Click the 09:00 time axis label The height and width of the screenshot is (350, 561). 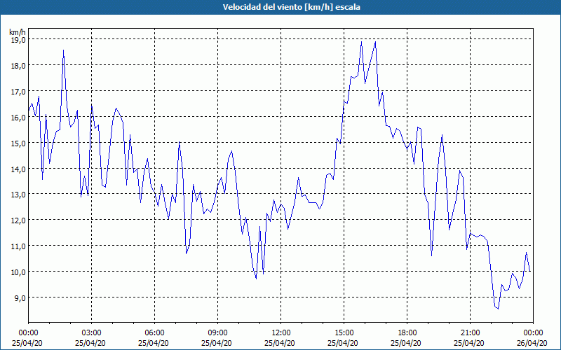click(x=217, y=333)
